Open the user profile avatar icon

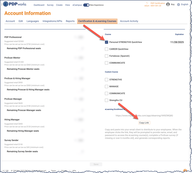(168, 4)
